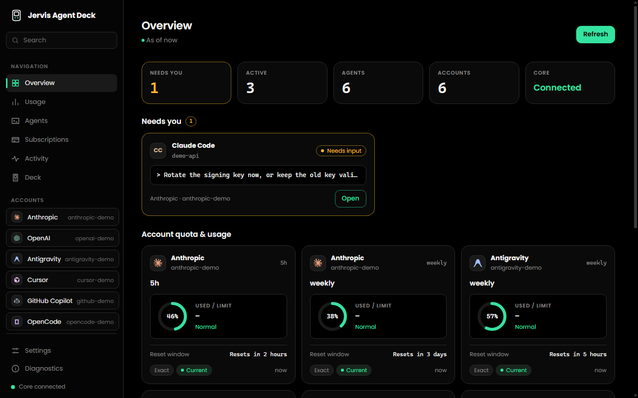Switch to the Deck page

click(x=62, y=178)
